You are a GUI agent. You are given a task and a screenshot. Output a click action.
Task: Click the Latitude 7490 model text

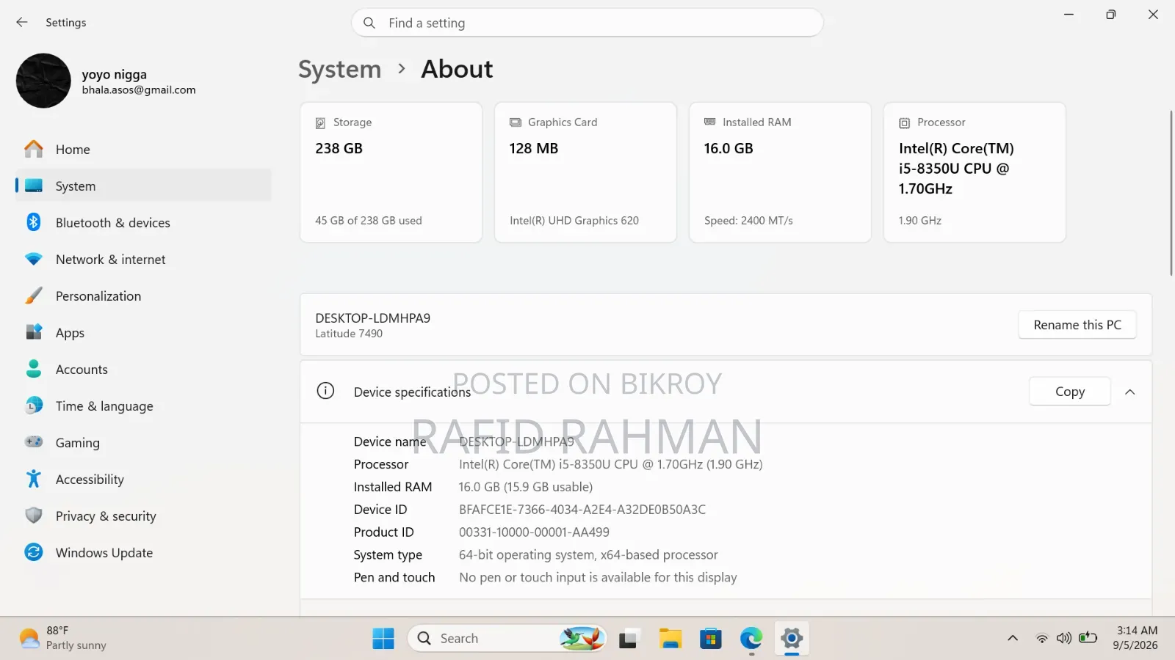349,334
